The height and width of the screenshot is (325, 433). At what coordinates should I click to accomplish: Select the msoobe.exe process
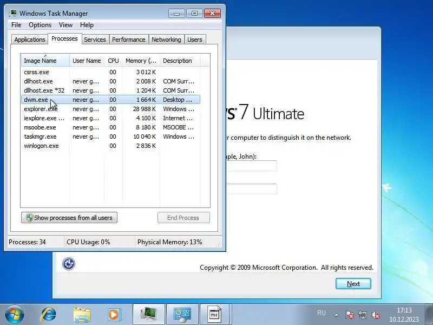[110, 127]
